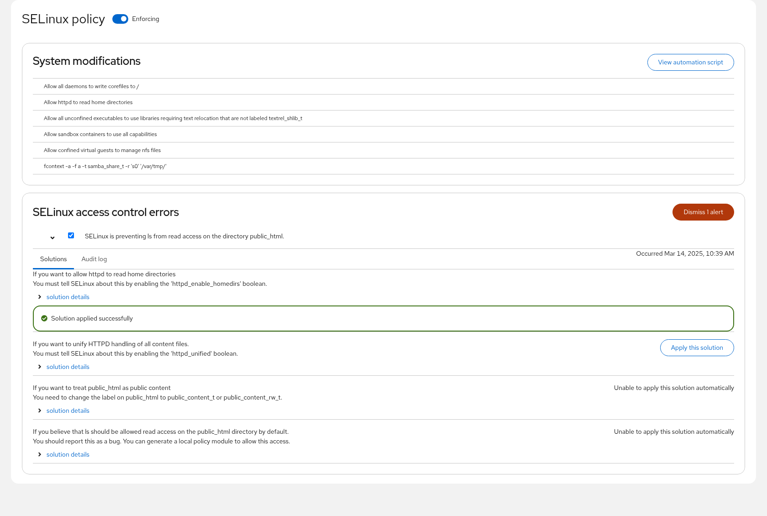Click 'Unable to apply' text for public content solution

[x=674, y=388]
